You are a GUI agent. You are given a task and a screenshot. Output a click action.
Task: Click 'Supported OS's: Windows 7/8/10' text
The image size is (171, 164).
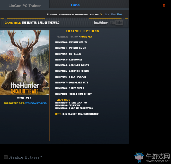point(25,103)
